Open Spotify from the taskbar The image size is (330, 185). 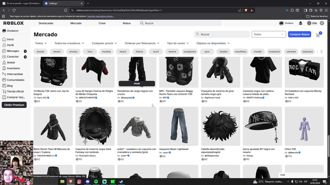96,182
